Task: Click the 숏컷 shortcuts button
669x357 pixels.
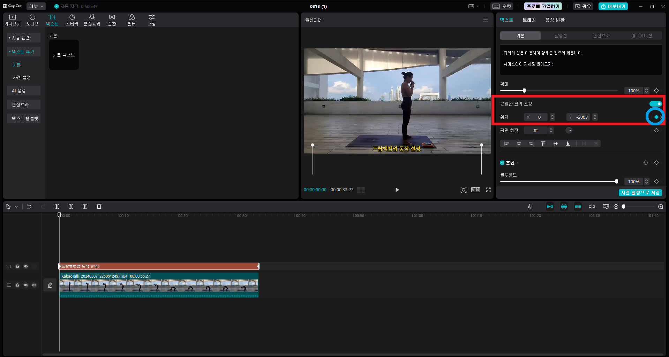Action: 502,6
